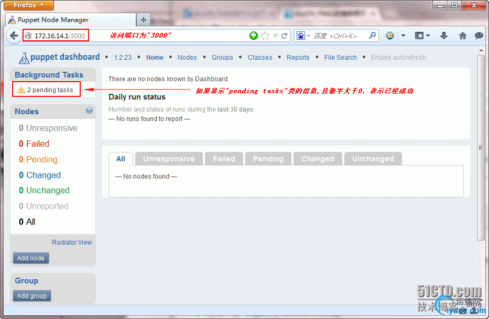Click the Add group button
The width and height of the screenshot is (489, 319).
tap(32, 296)
